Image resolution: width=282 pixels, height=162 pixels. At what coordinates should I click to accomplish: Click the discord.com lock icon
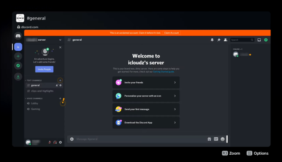[x=18, y=27]
